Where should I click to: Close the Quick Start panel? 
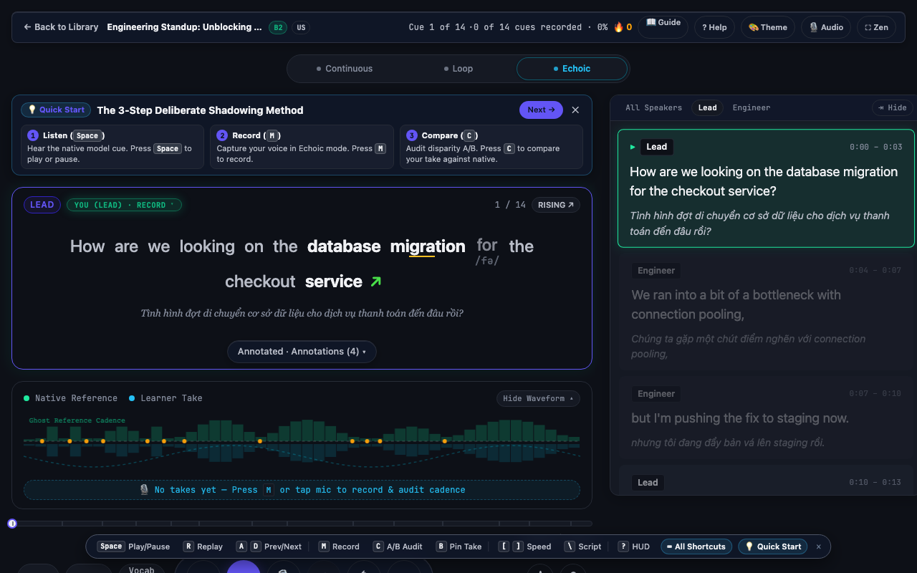click(575, 110)
